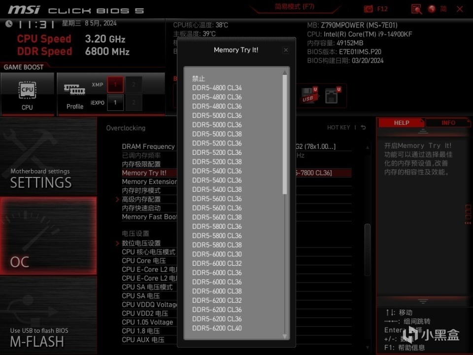The height and width of the screenshot is (355, 473).
Task: Click the preset list scrollbar thumb
Action: [284, 135]
